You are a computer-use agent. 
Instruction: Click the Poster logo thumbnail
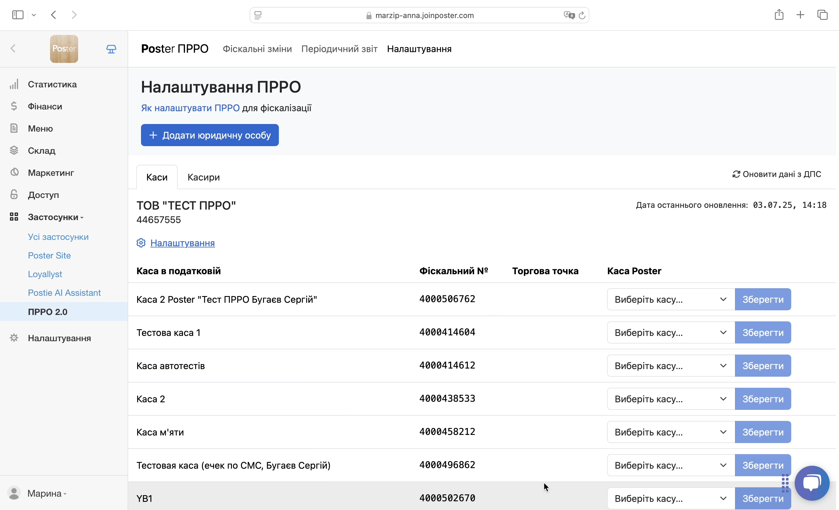pyautogui.click(x=64, y=49)
